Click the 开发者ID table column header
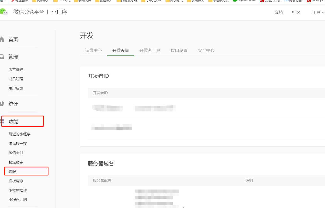The height and width of the screenshot is (208, 325). tap(100, 93)
